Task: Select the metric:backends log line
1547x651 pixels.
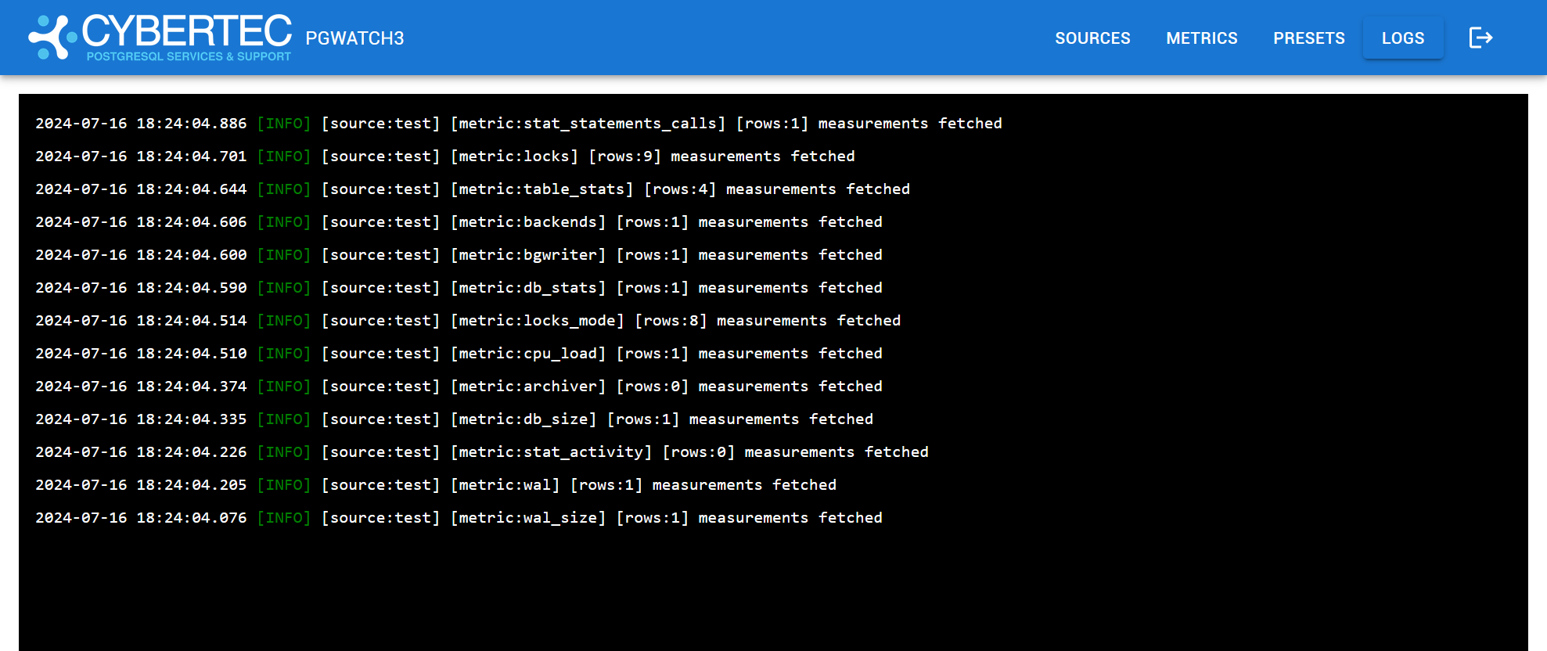Action: (459, 222)
